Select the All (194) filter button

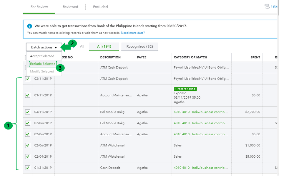104,47
